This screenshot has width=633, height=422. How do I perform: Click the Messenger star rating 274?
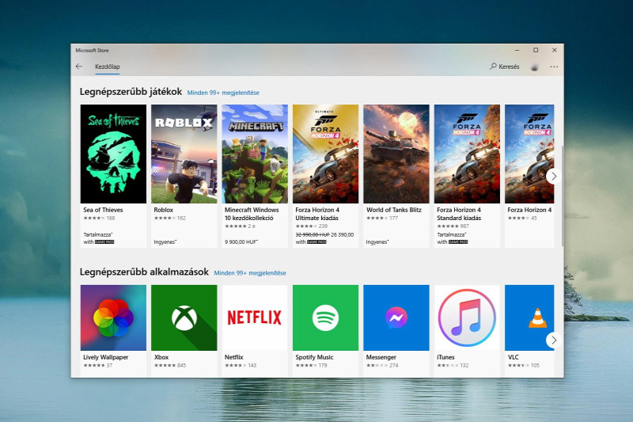382,366
